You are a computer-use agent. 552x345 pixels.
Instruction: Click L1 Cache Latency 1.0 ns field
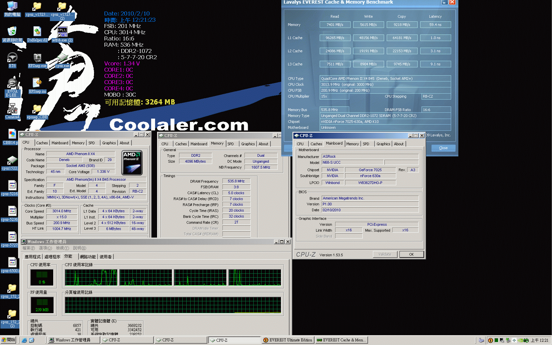click(435, 38)
